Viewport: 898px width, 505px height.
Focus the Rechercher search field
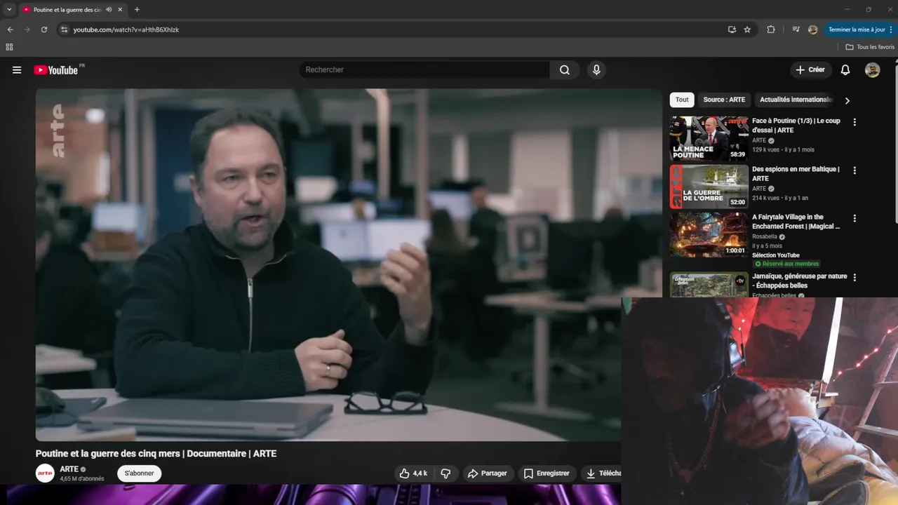pos(424,69)
